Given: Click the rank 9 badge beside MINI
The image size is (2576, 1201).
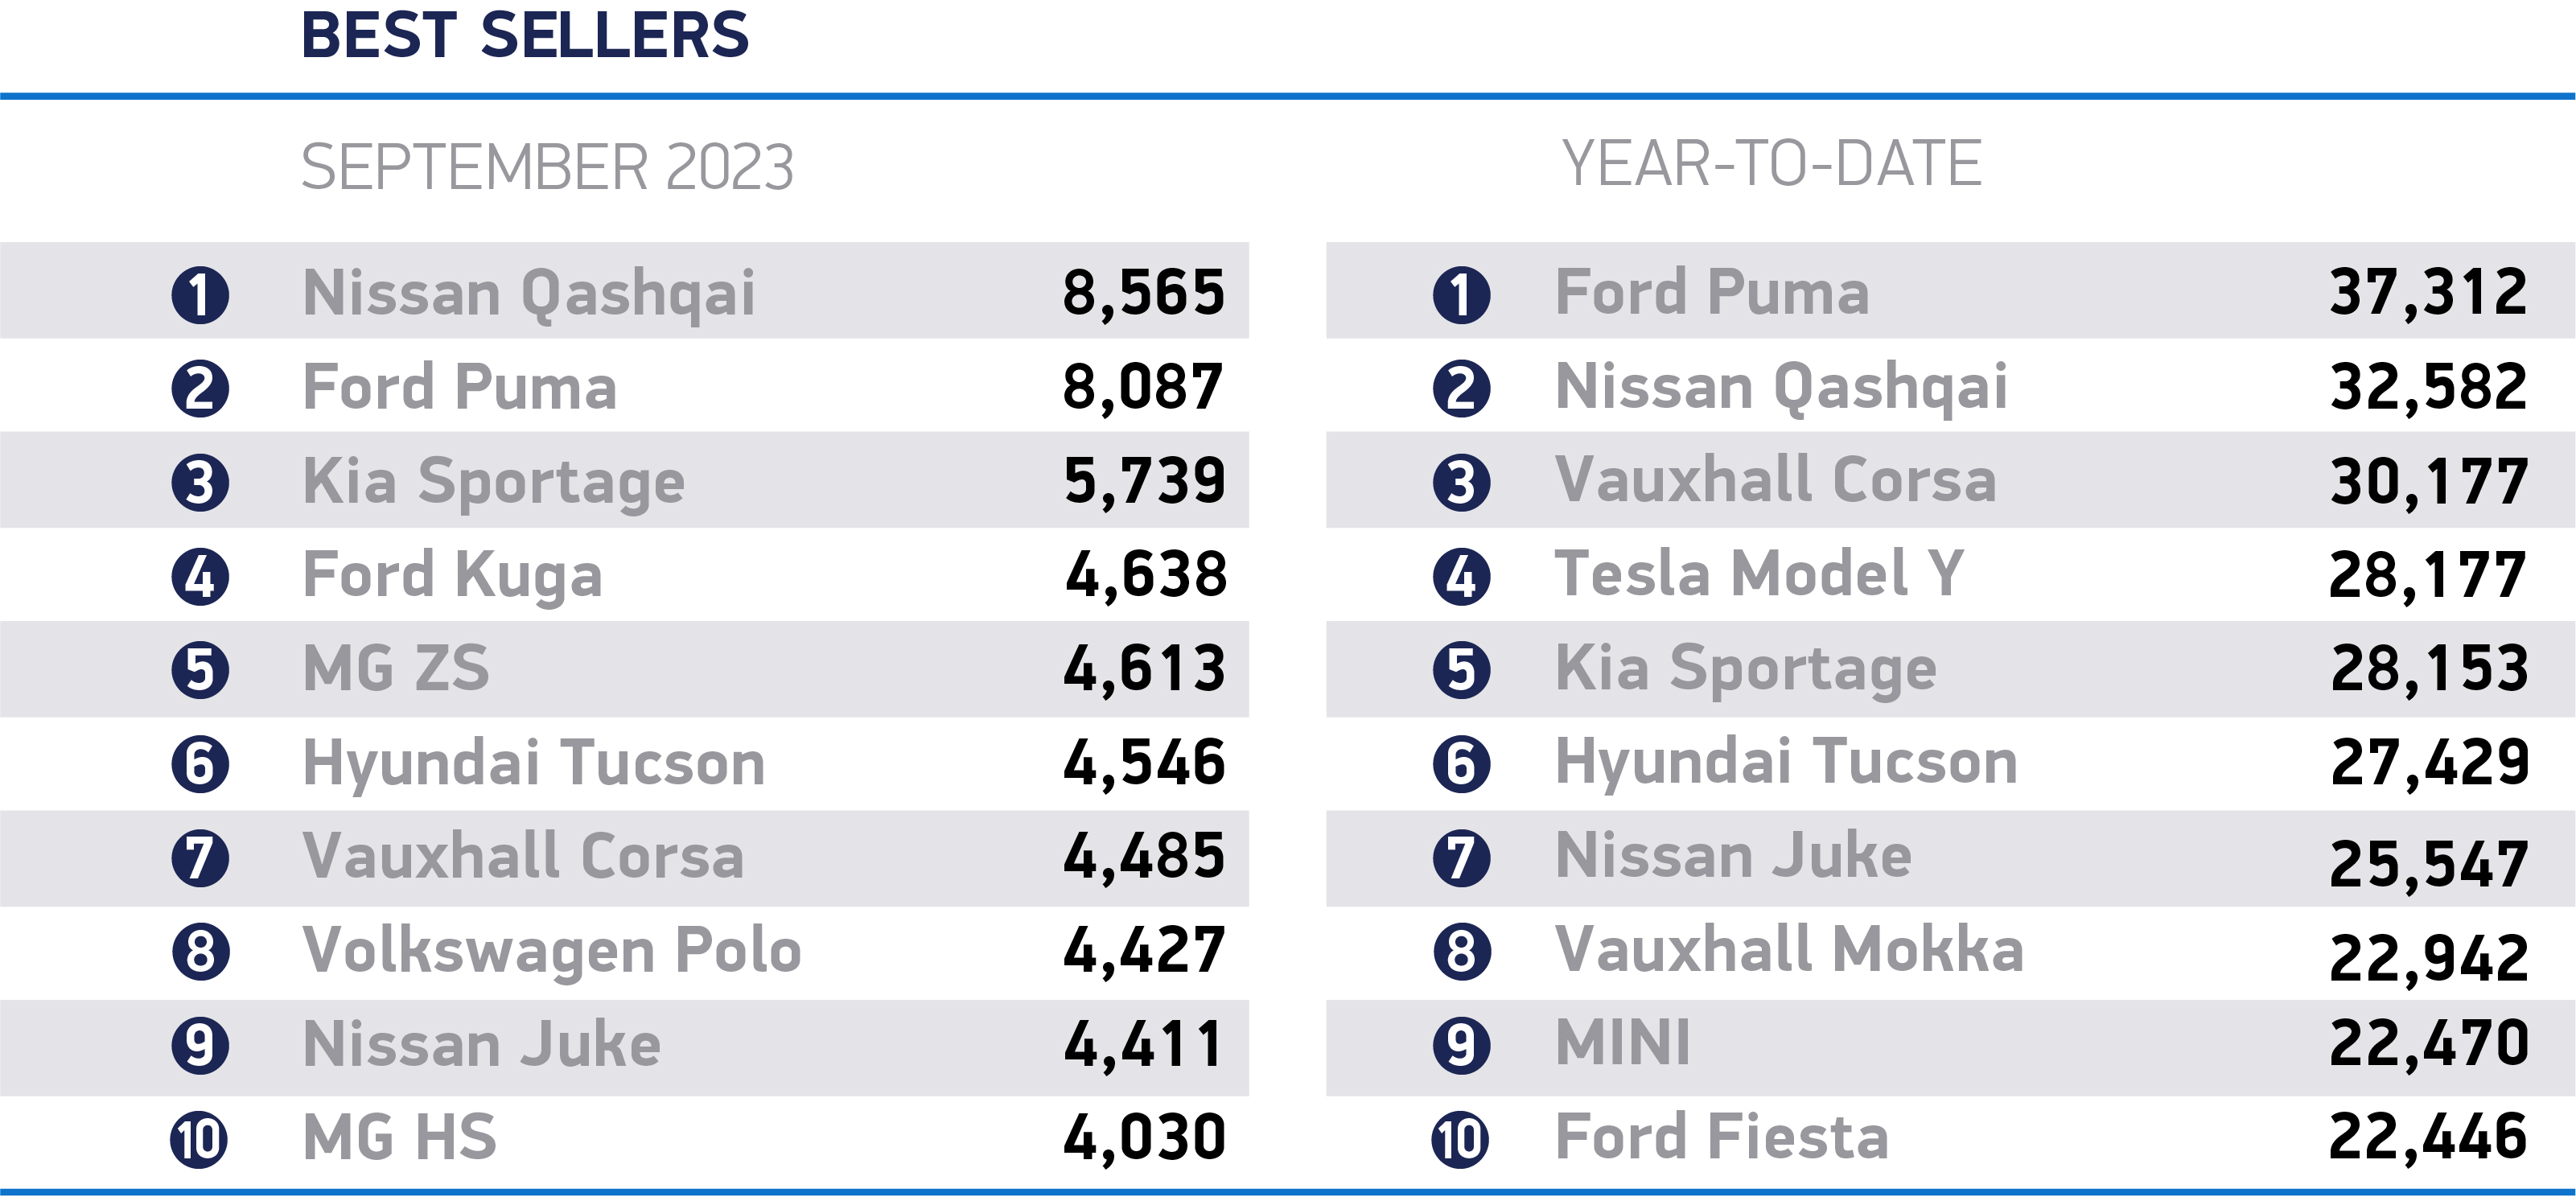Looking at the screenshot, I should point(1461,1046).
